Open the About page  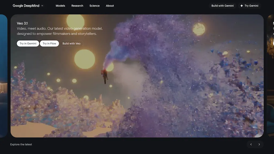tap(110, 6)
